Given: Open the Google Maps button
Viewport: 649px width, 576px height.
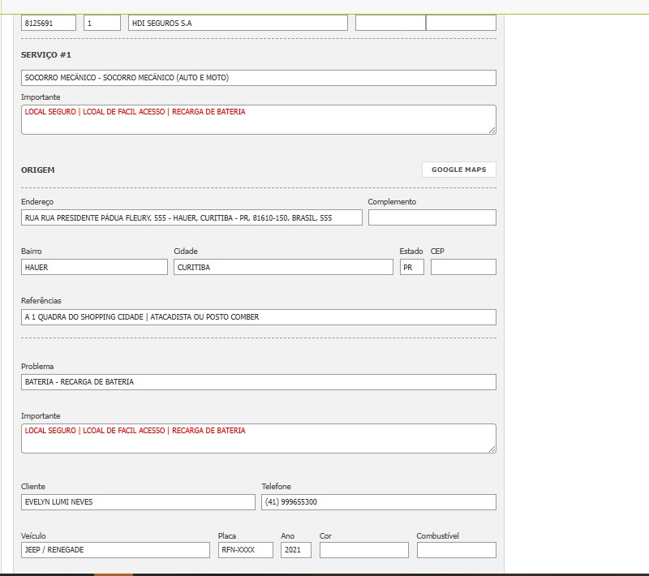Looking at the screenshot, I should pyautogui.click(x=458, y=170).
